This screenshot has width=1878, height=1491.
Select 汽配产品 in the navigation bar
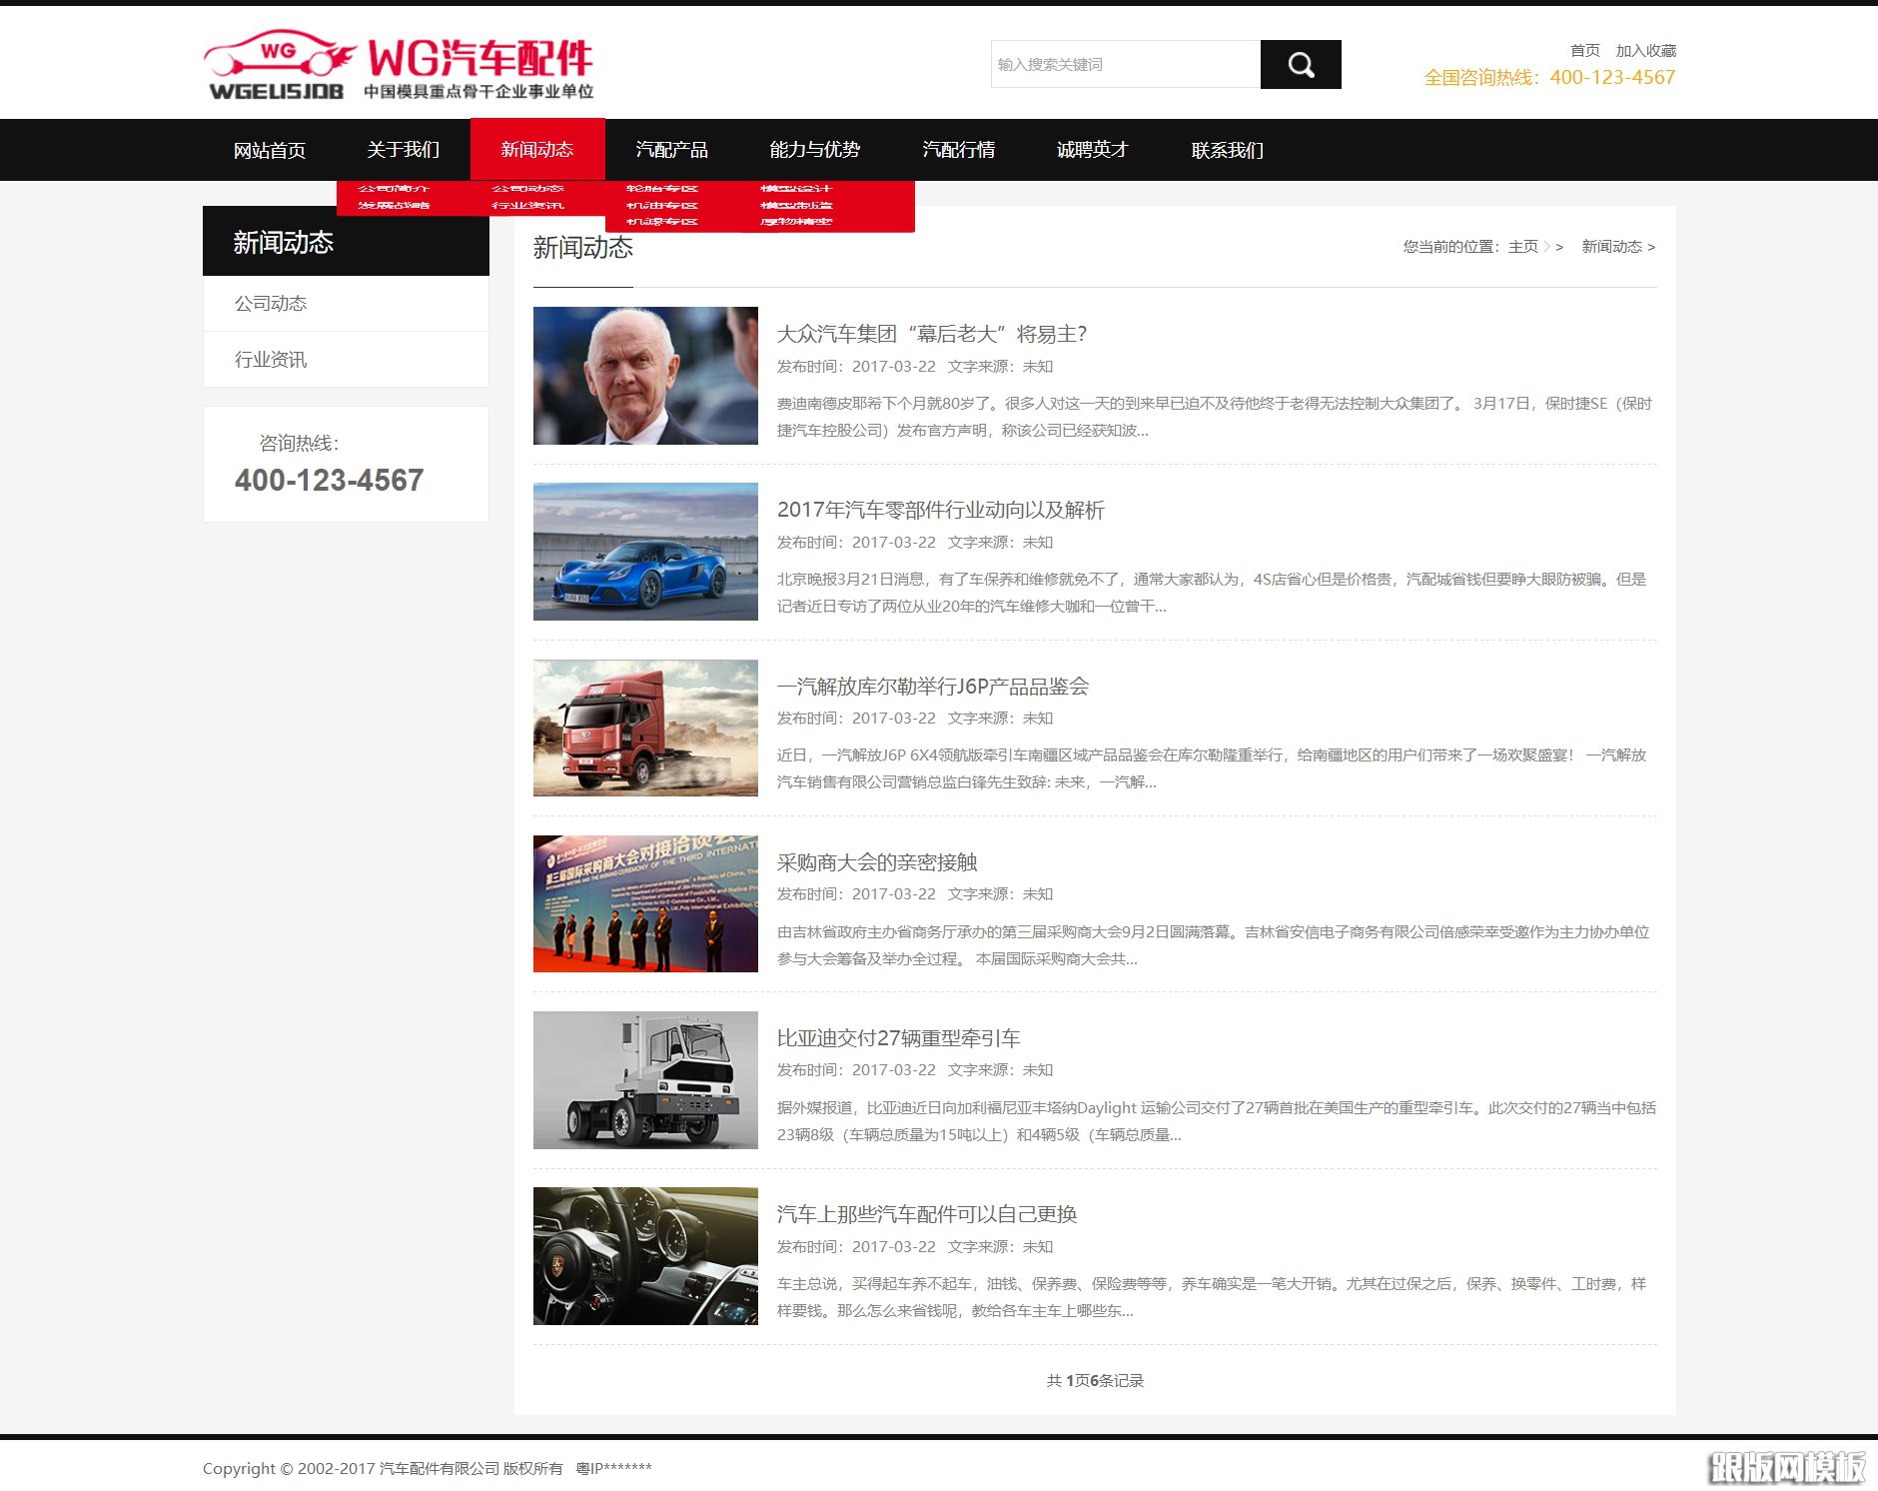click(x=672, y=149)
